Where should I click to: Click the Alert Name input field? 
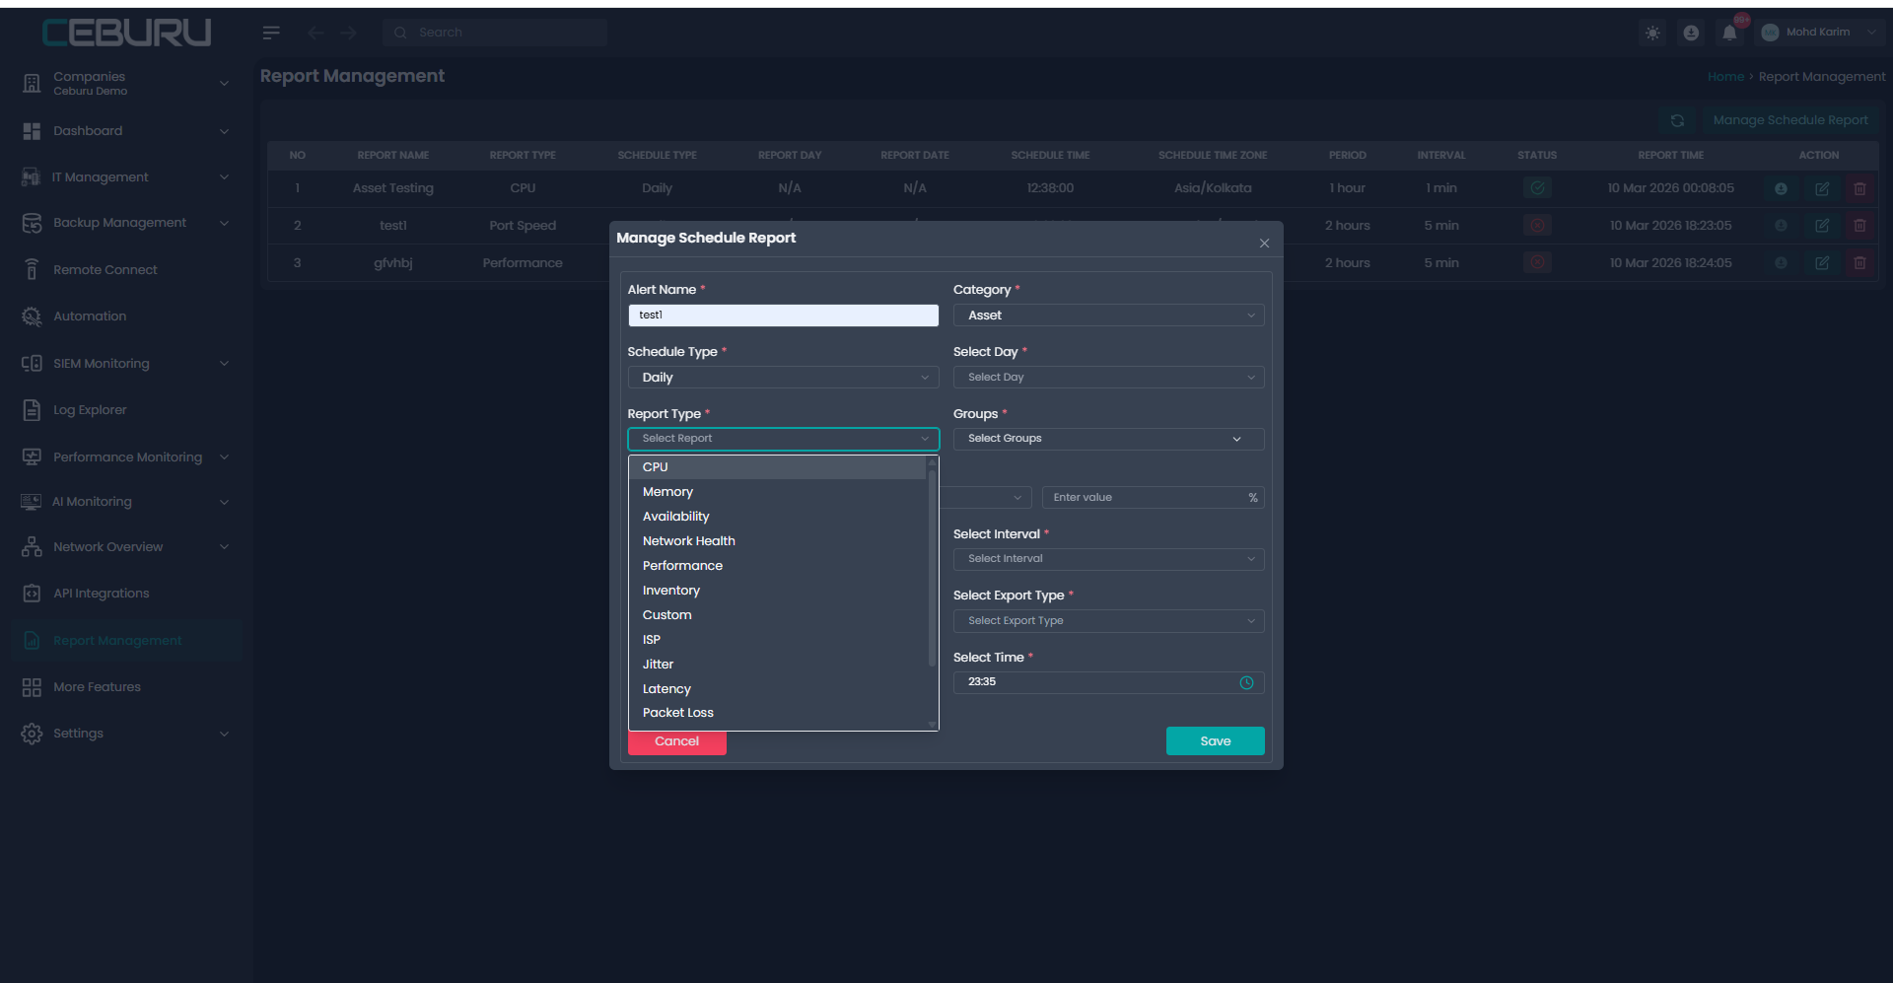[783, 316]
